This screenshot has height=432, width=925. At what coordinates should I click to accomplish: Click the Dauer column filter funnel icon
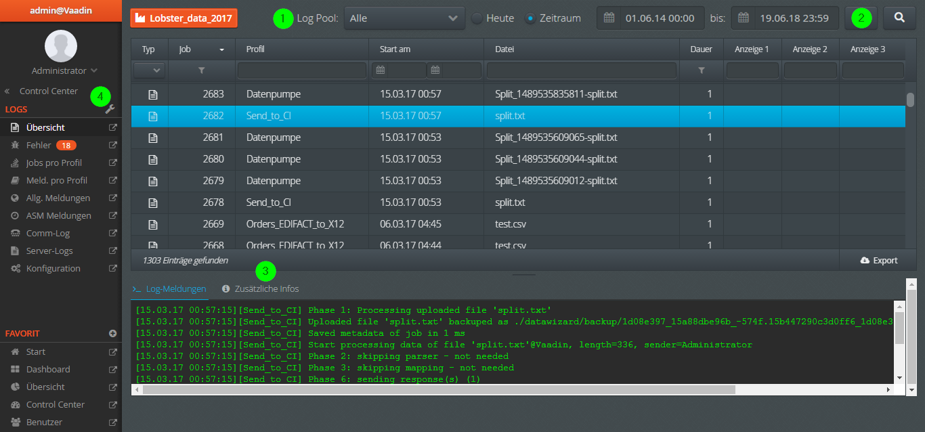pos(702,70)
